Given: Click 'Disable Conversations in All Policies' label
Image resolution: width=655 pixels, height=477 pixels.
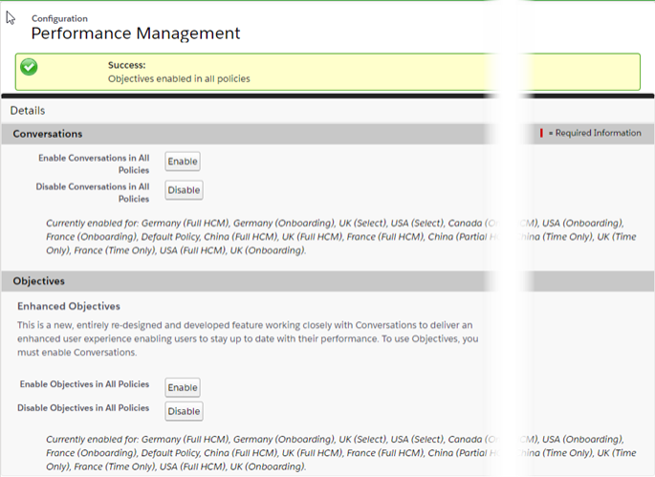Looking at the screenshot, I should tap(93, 192).
